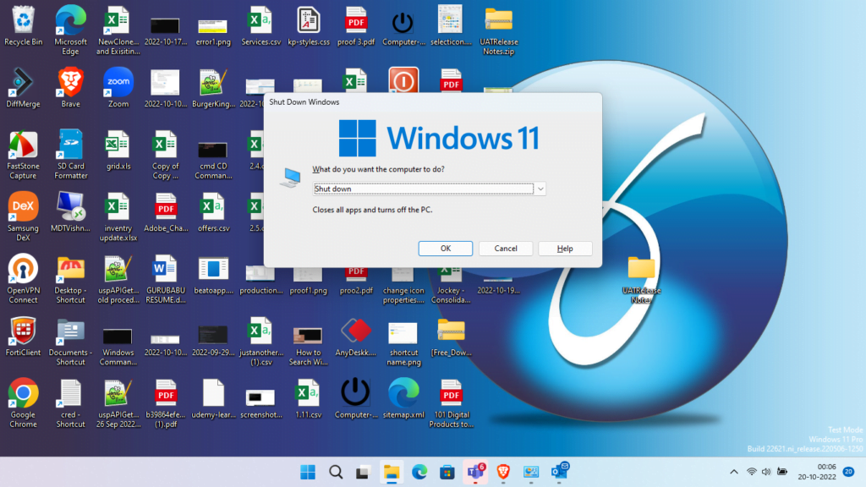Viewport: 866px width, 487px height.
Task: Open Microsoft Teams from the taskbar
Action: (x=475, y=472)
